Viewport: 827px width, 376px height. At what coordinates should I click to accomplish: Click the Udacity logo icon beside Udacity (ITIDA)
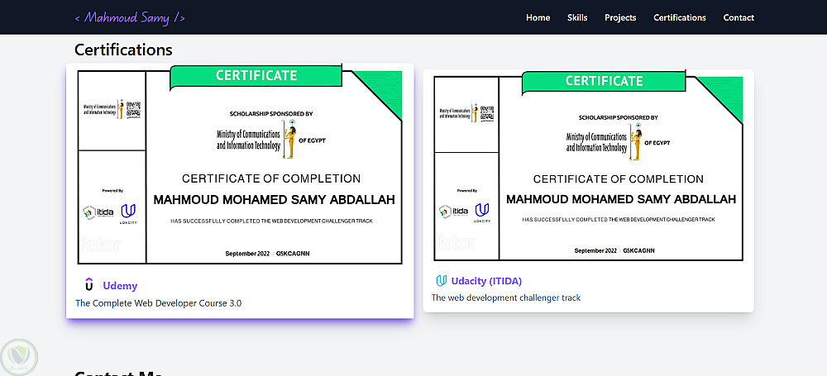(x=442, y=280)
